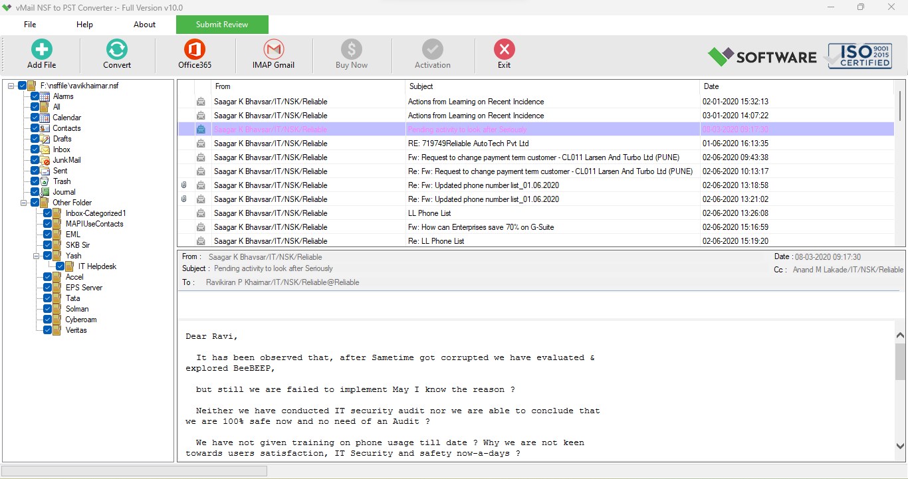This screenshot has width=908, height=479.
Task: Sort emails by the Date column header
Action: [796, 86]
